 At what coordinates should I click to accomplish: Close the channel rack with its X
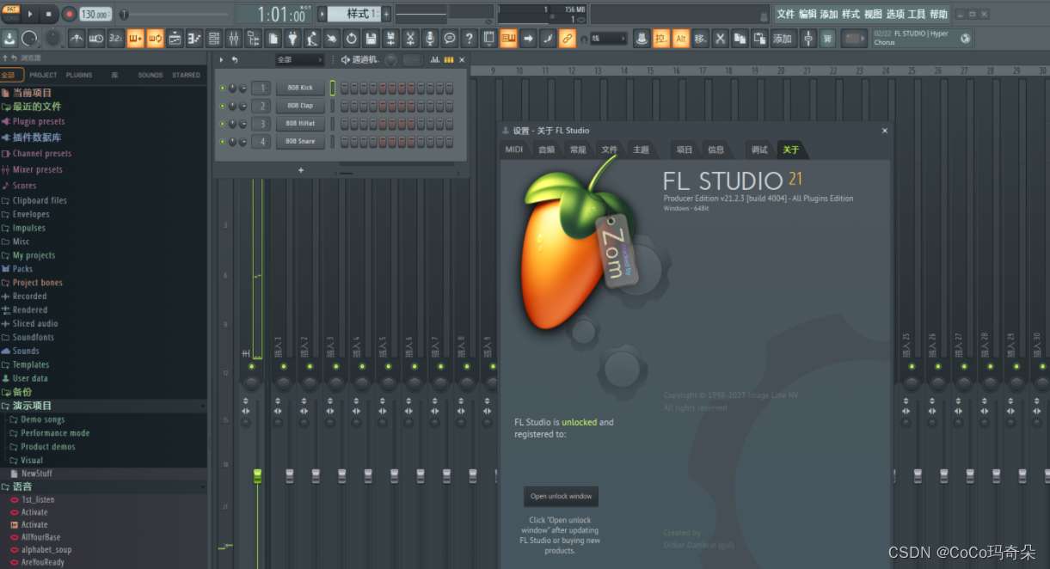coord(462,59)
